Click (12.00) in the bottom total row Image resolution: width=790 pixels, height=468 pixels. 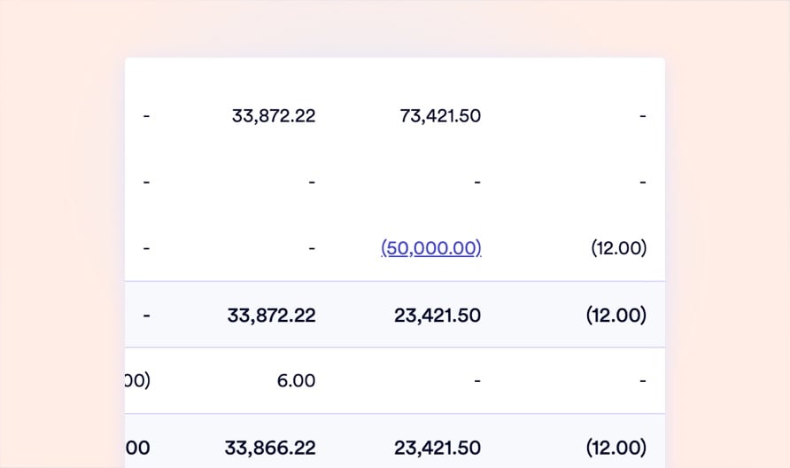(616, 448)
